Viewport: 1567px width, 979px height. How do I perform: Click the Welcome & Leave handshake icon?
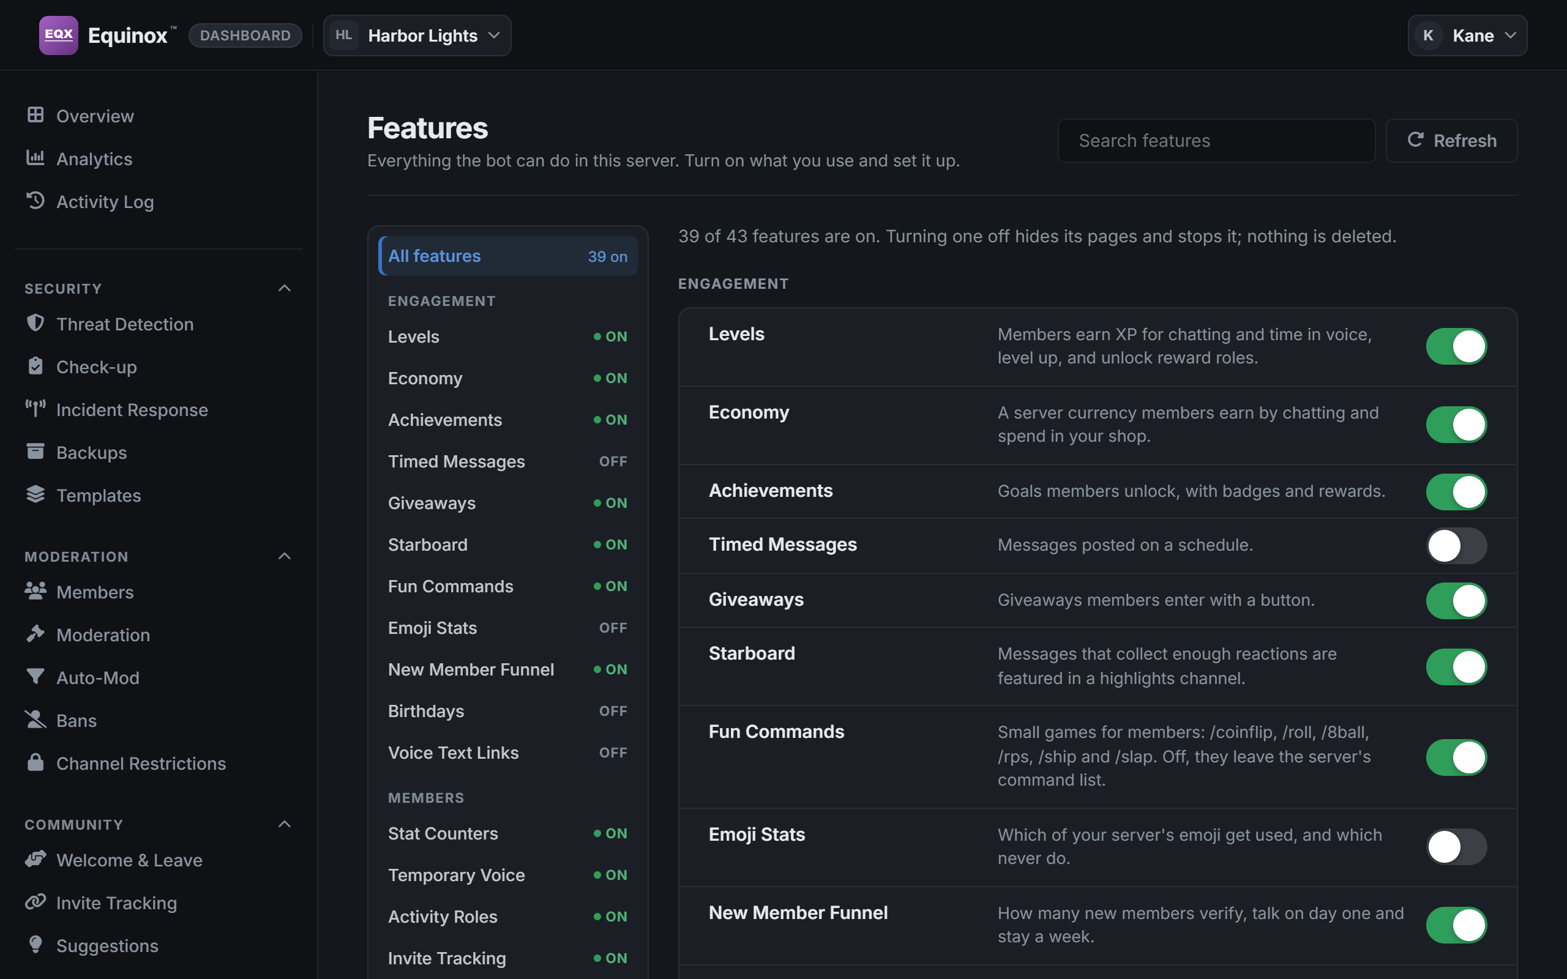[x=36, y=859]
